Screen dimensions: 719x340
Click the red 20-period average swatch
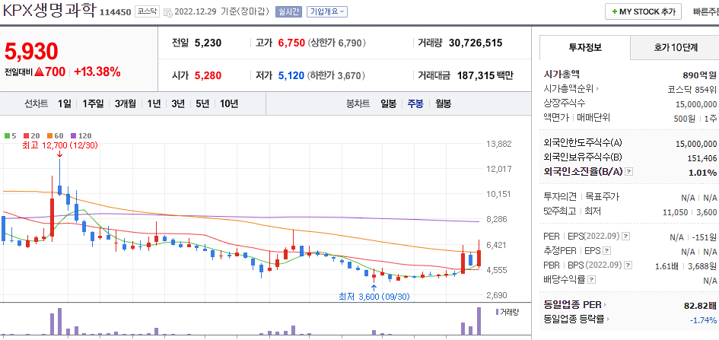point(26,136)
